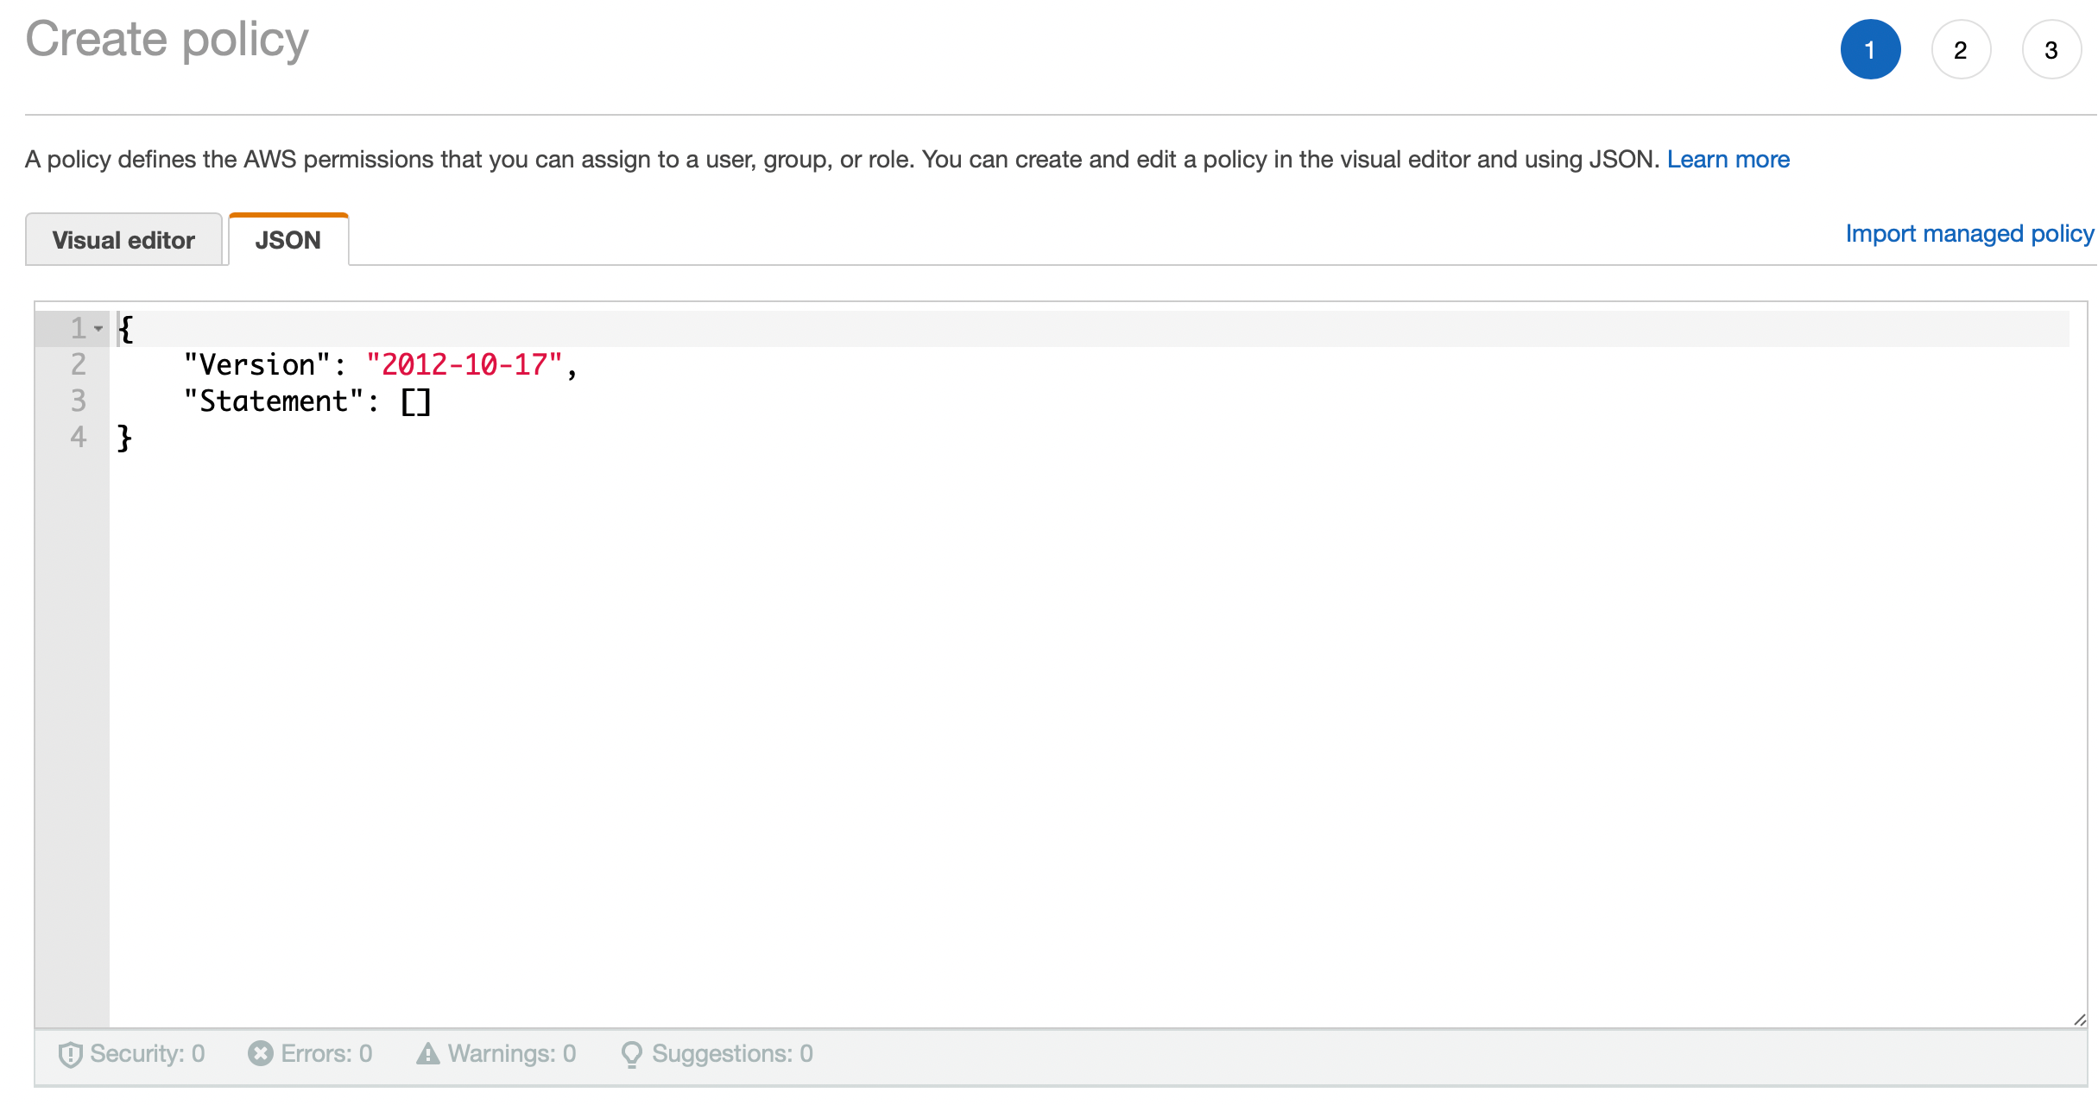Open Import managed policy

point(1969,233)
